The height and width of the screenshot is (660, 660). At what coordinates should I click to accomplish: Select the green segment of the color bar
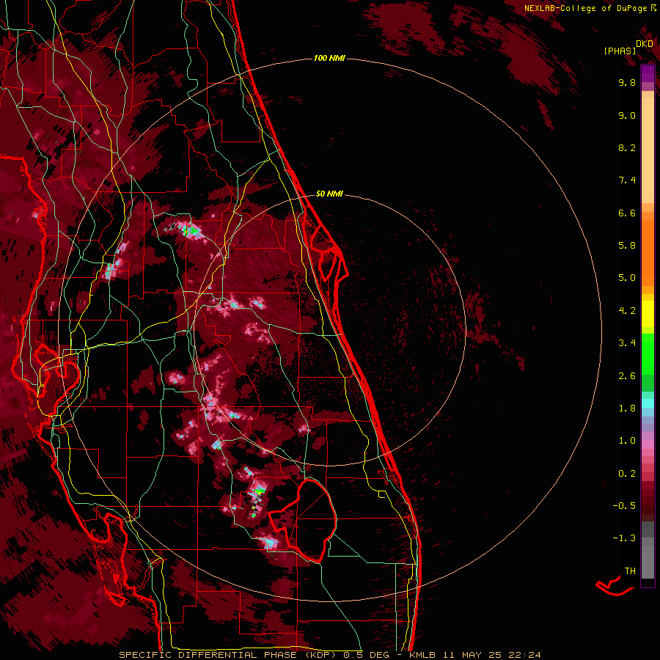pyautogui.click(x=648, y=353)
